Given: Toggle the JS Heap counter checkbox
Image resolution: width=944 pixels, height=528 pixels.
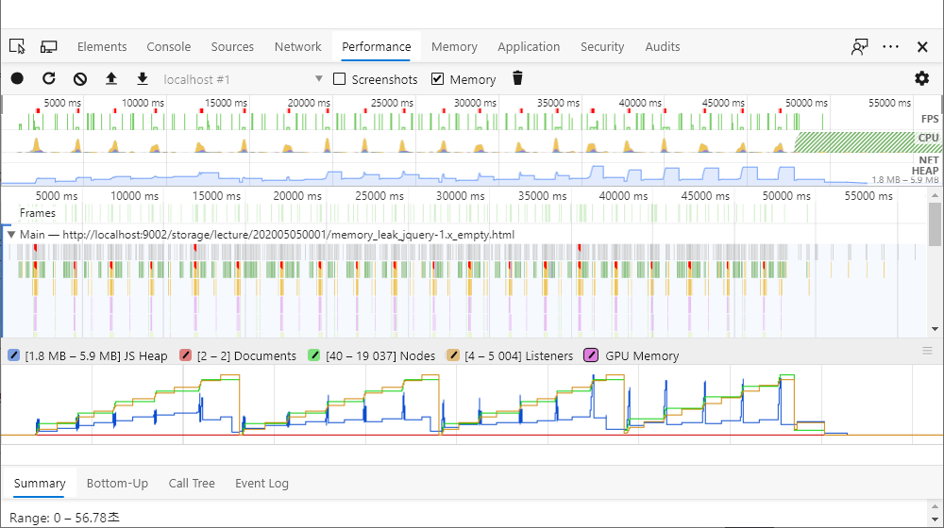Looking at the screenshot, I should (x=14, y=355).
